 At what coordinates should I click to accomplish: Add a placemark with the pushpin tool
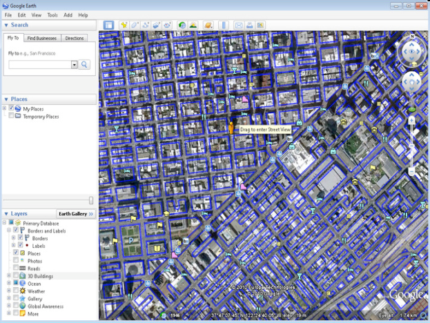coord(124,26)
